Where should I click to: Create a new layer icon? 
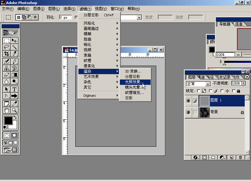232,157
